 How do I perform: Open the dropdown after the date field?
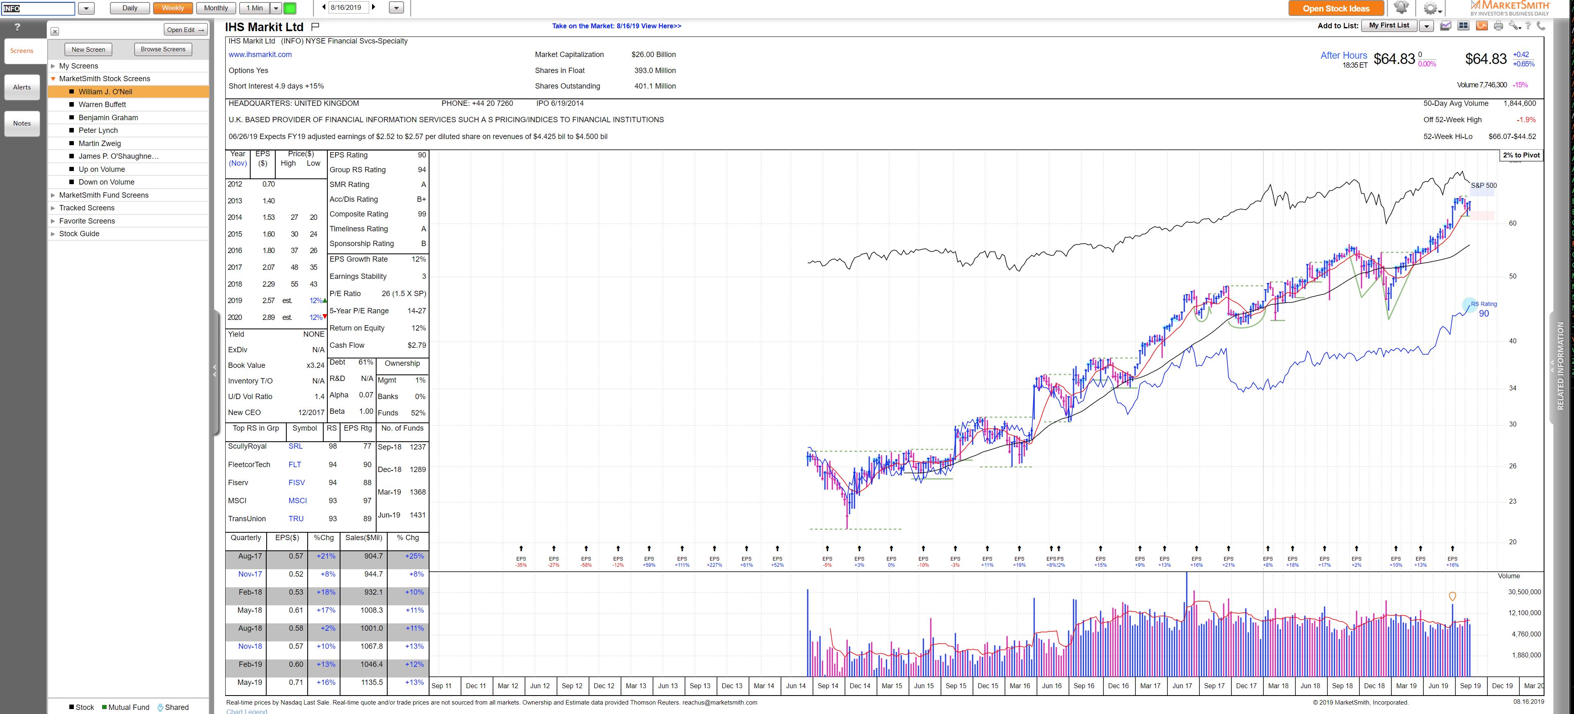[397, 8]
